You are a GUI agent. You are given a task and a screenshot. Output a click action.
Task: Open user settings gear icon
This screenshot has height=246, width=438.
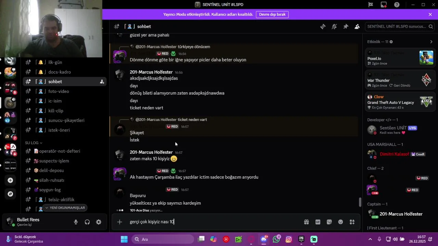pos(99,222)
